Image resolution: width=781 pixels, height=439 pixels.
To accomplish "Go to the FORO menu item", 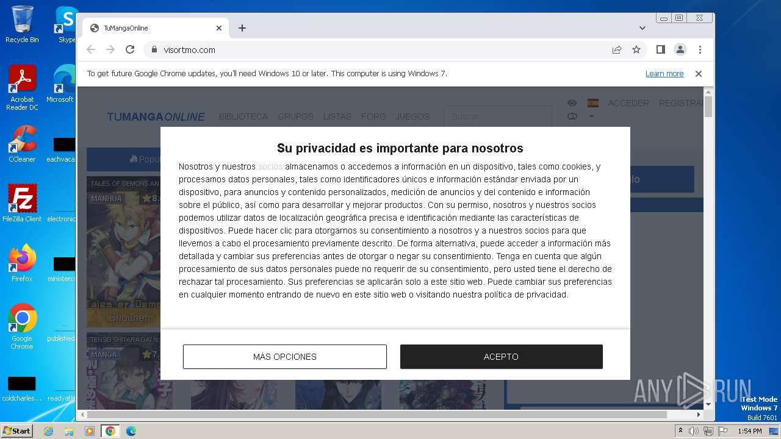I will tap(373, 116).
